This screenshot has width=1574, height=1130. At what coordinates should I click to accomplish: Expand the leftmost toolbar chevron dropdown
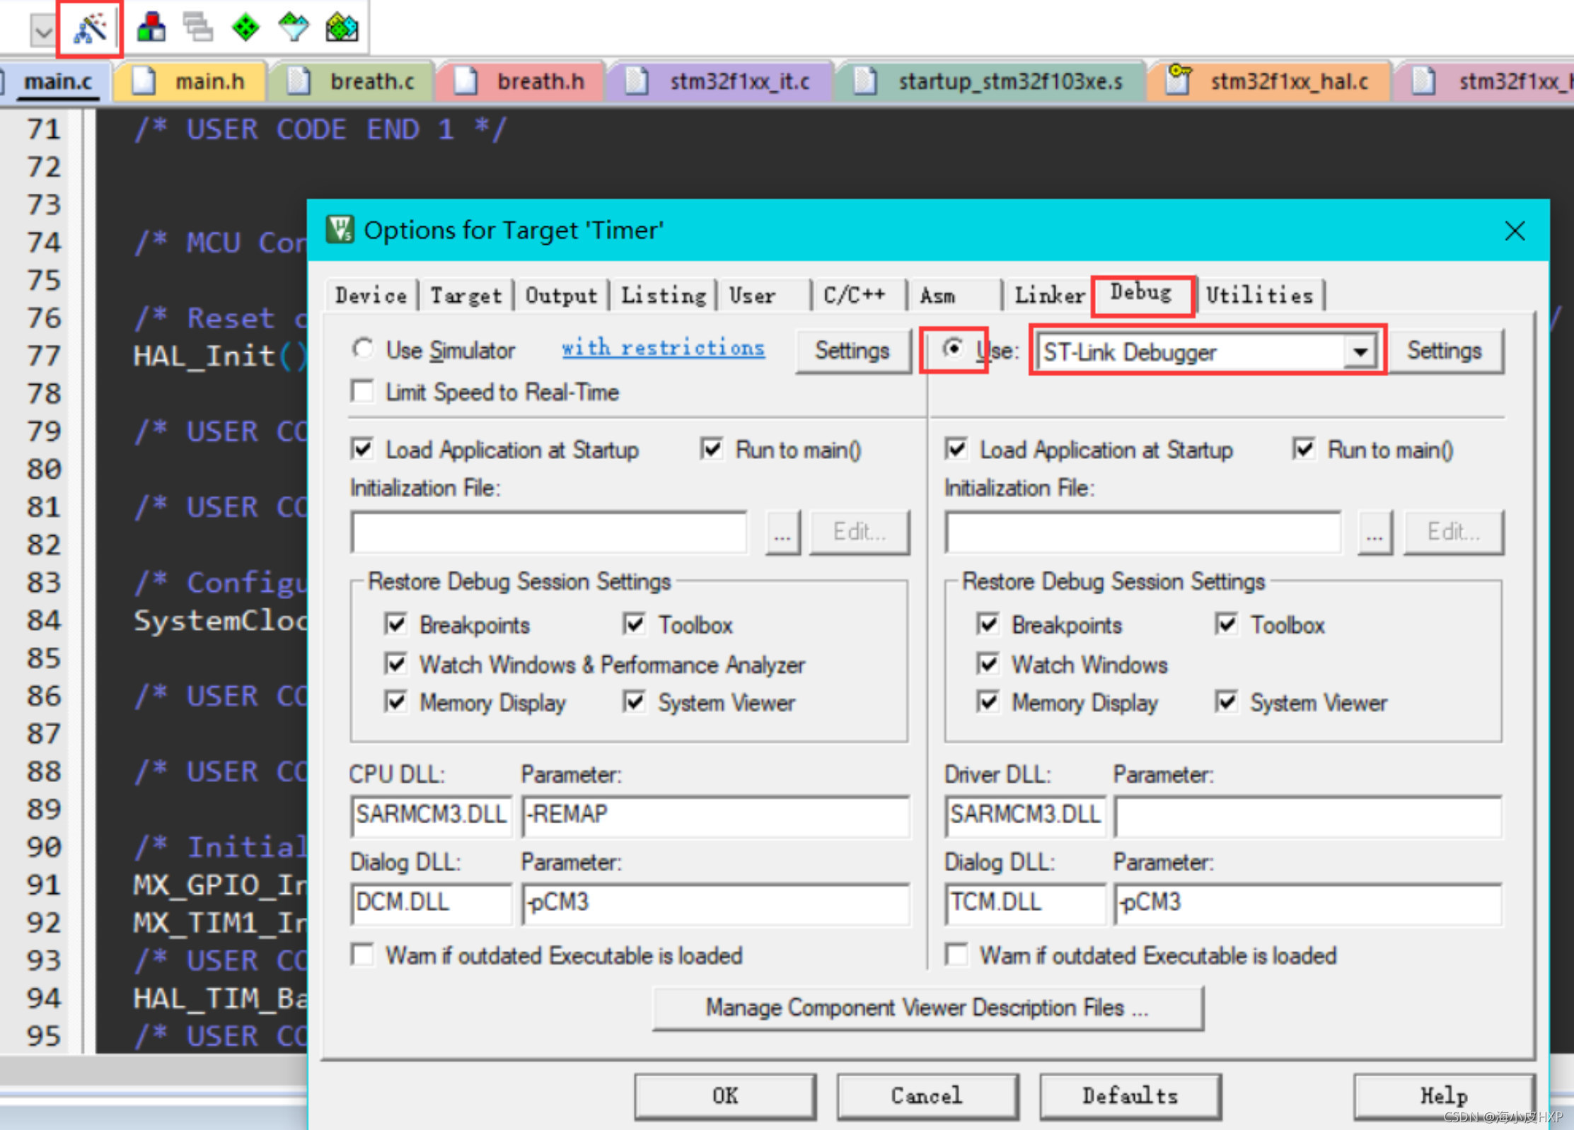[x=41, y=31]
